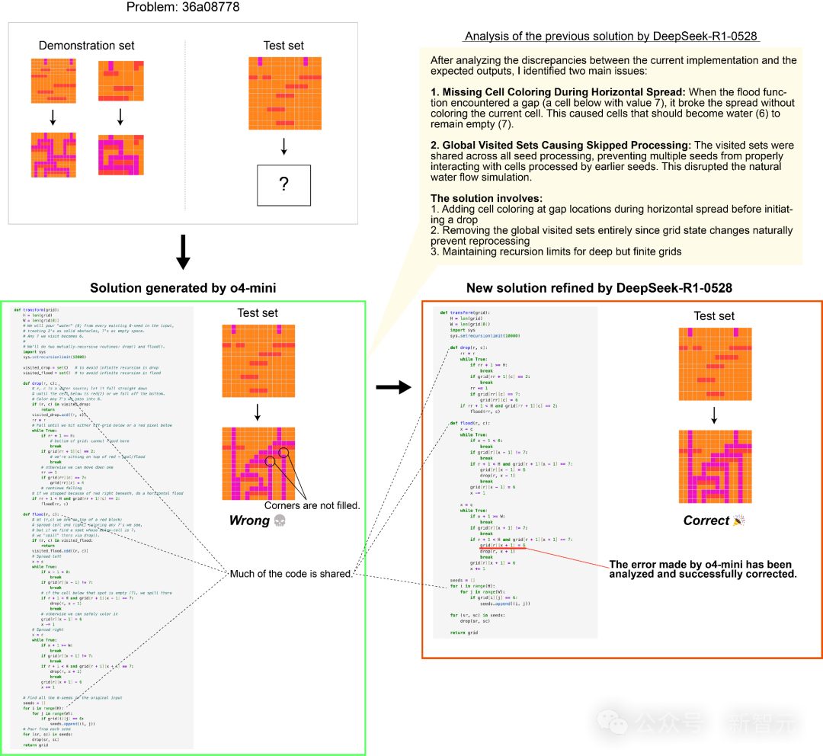Select the 'Test set' label in the orange panel
This screenshot has width=823, height=756.
713,317
